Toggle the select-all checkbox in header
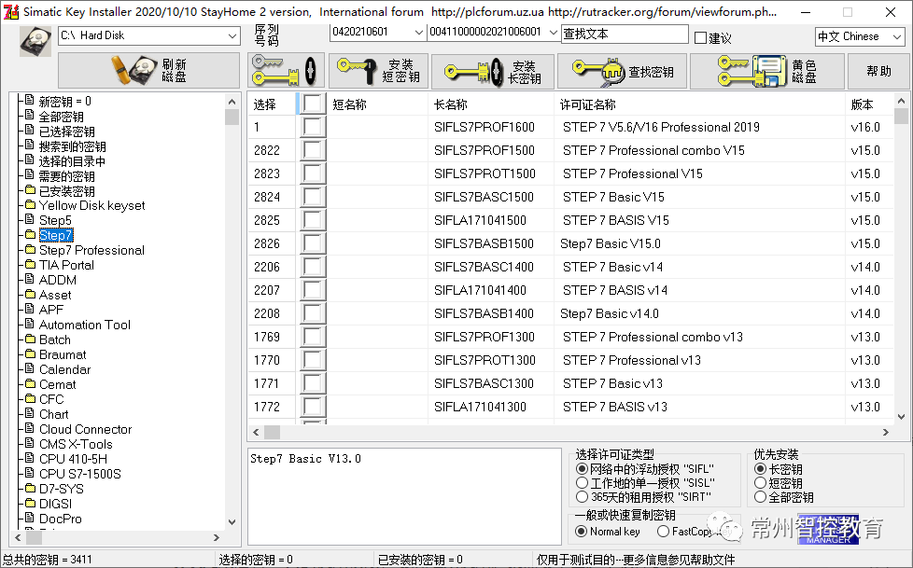Image resolution: width=913 pixels, height=568 pixels. point(313,104)
